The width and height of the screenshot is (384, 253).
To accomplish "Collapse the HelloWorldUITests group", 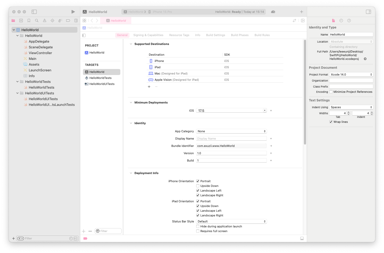I will coord(18,93).
